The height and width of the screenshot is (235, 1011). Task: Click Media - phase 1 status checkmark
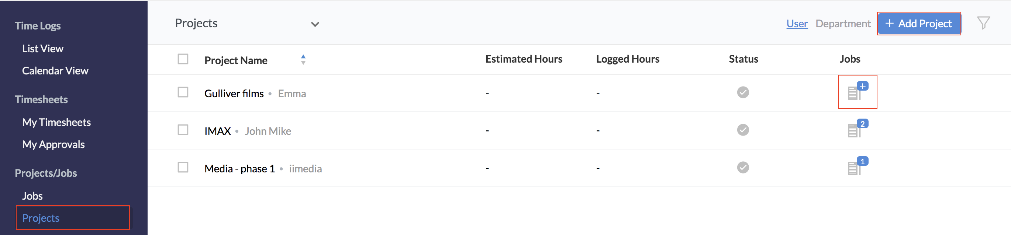742,168
